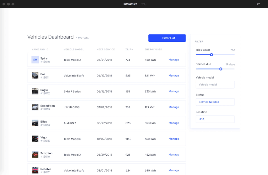Click the Filter List button
The image size is (268, 175).
pos(167,38)
